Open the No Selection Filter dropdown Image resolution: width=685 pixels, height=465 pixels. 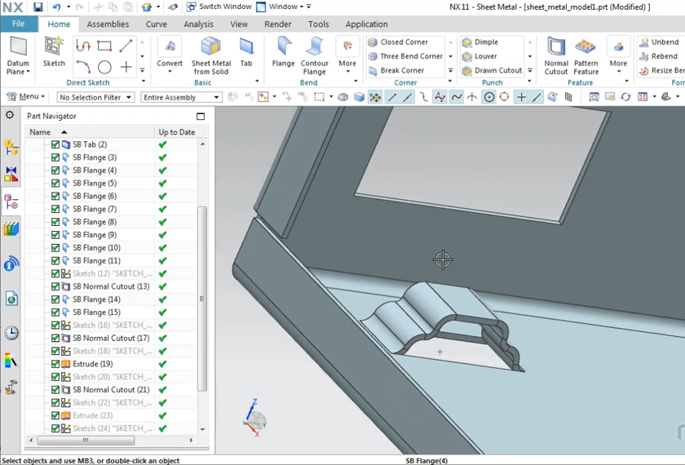95,97
